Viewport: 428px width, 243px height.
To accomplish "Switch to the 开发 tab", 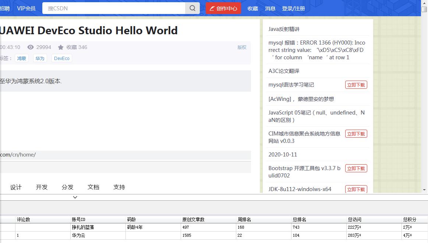I will [42, 187].
